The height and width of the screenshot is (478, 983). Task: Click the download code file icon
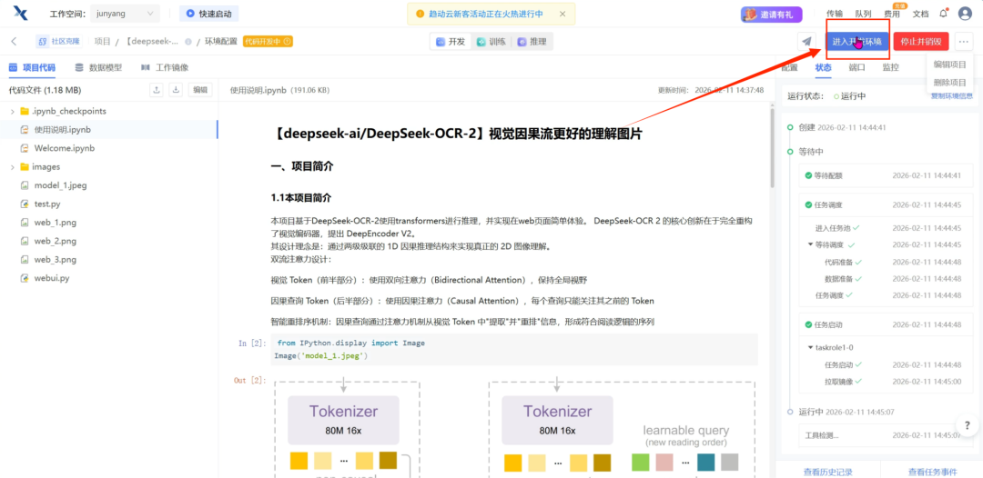[177, 90]
